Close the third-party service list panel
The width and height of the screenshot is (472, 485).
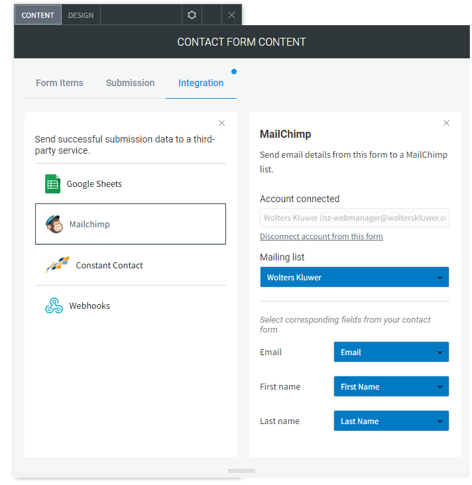(x=221, y=123)
